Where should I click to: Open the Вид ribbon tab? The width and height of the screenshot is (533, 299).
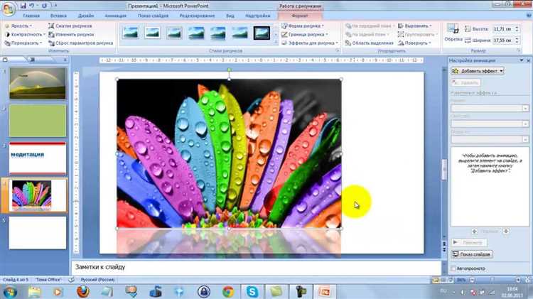pyautogui.click(x=230, y=16)
